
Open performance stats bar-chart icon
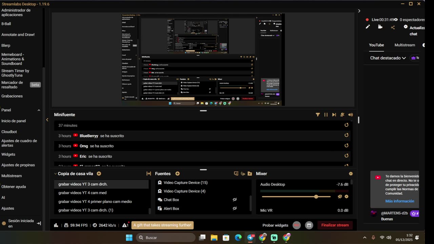click(56, 225)
